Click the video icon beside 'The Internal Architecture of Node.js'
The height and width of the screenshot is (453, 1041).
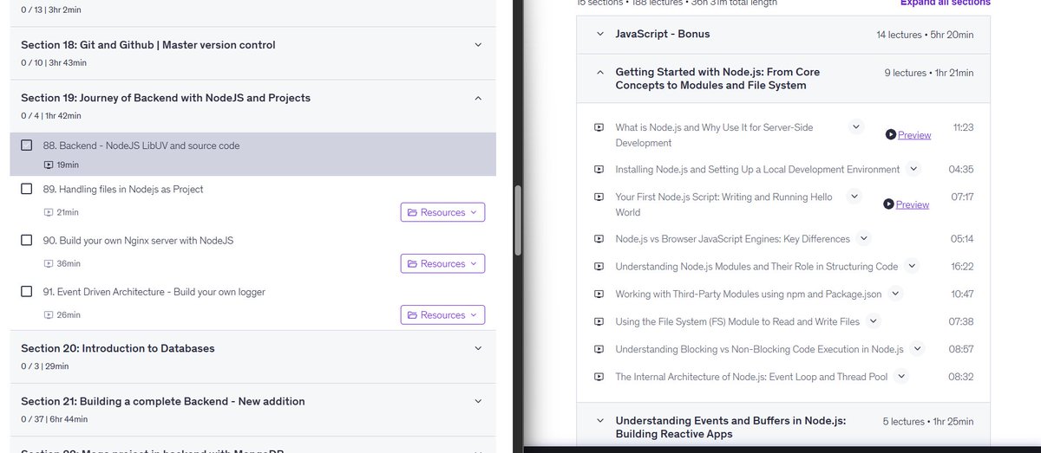599,377
